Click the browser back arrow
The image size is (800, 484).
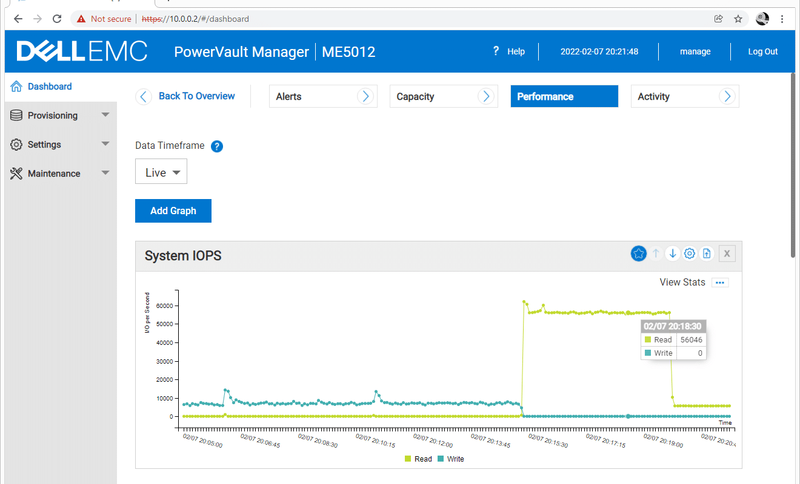pos(18,19)
